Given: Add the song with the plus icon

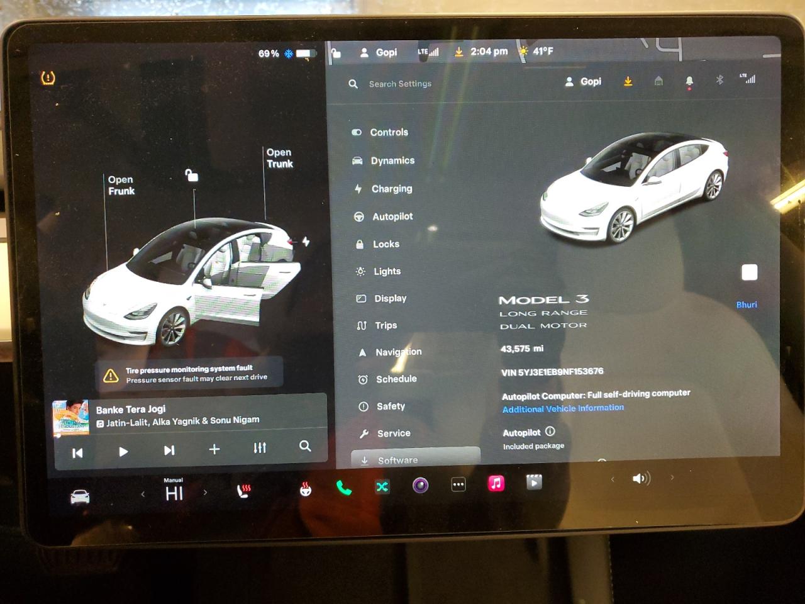Looking at the screenshot, I should point(214,449).
